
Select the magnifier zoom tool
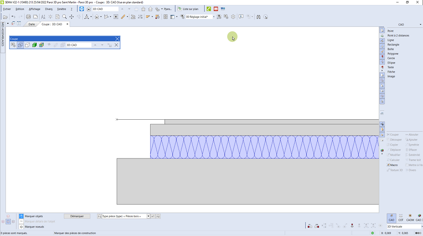coord(65,17)
